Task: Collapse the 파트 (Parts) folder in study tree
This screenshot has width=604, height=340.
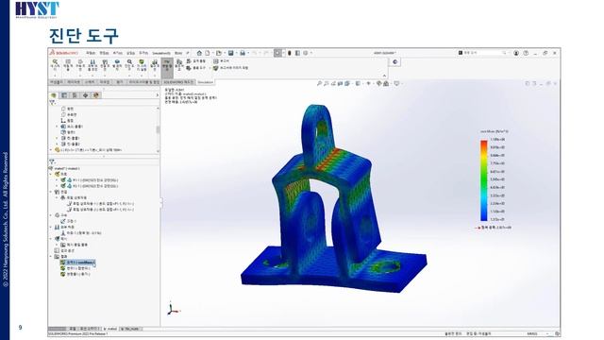Action: coord(51,174)
